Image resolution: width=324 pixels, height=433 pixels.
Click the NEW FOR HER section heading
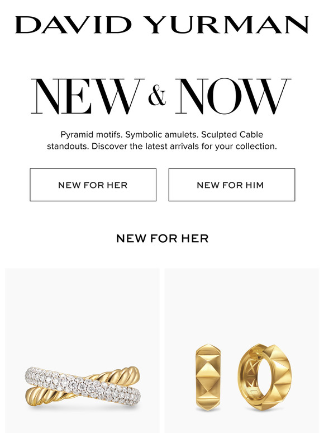pyautogui.click(x=162, y=238)
